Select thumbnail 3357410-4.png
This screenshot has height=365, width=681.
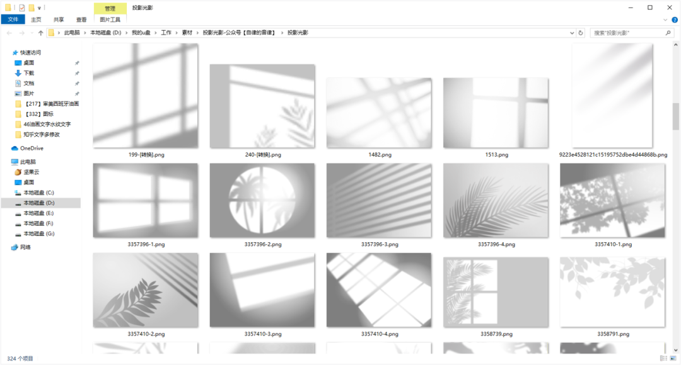click(379, 290)
